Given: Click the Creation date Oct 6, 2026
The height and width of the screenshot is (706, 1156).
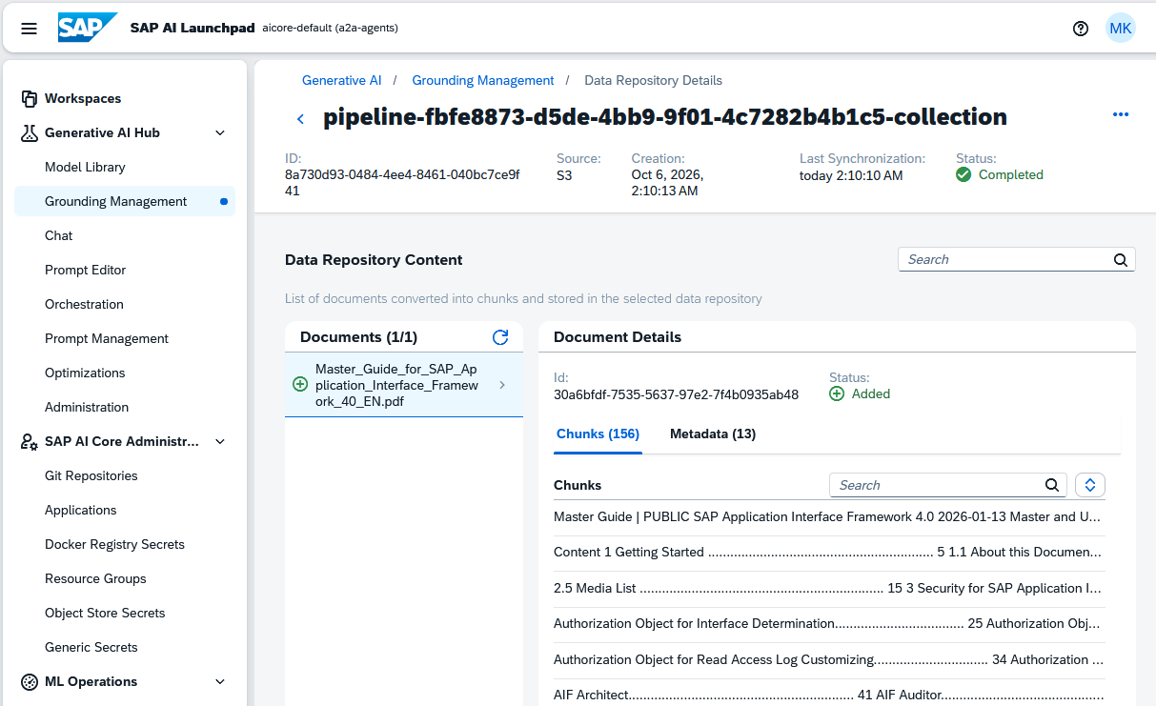Looking at the screenshot, I should click(x=667, y=183).
